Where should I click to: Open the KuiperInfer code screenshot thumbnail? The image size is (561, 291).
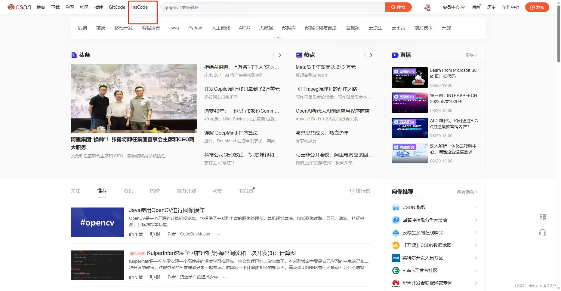click(x=97, y=265)
